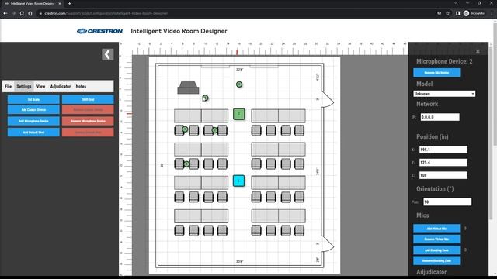Click the red marker on the horizontal ruler
497x279 pixels.
(x=237, y=52)
